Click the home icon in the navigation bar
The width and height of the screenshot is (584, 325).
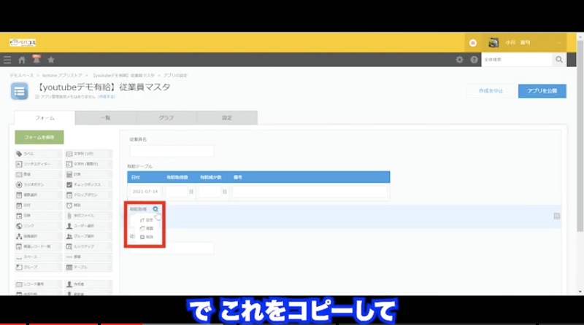[22, 60]
